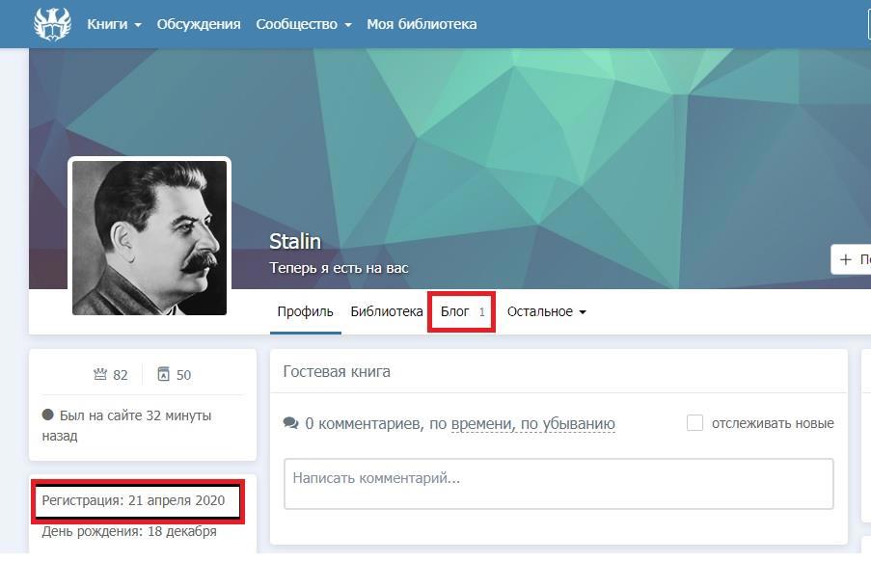
Task: Click the crown rating icon
Action: tap(99, 374)
